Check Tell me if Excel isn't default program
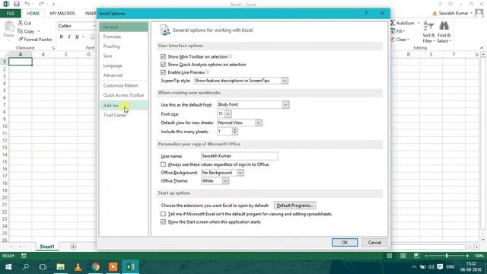Image resolution: width=487 pixels, height=274 pixels. 163,214
